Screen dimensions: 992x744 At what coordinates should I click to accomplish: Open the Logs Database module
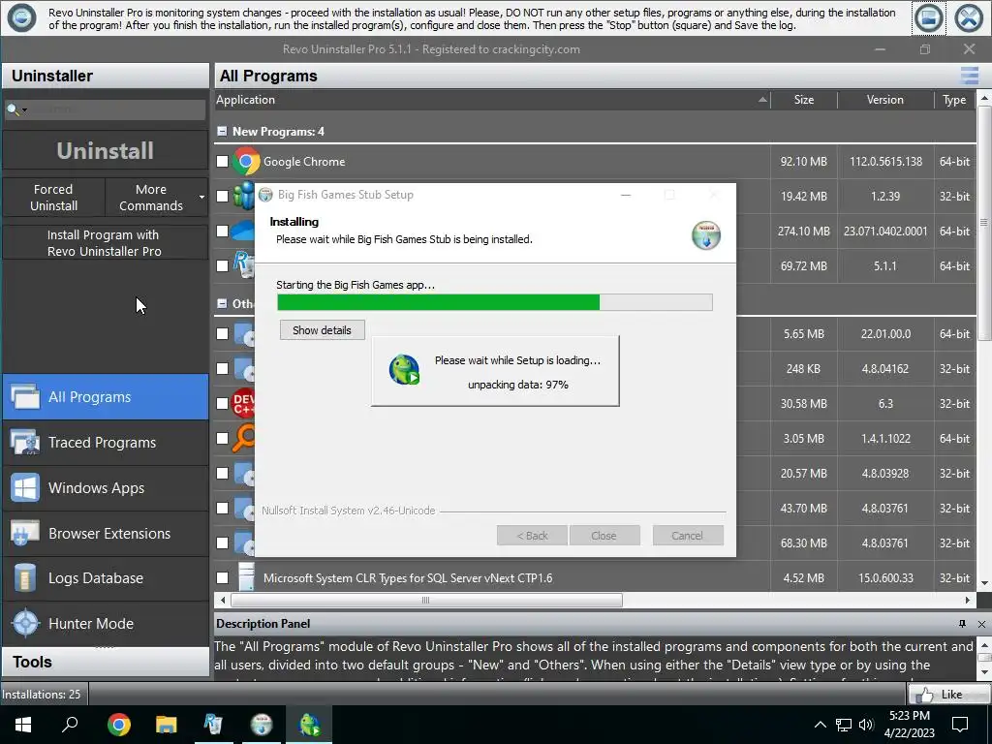coord(105,578)
